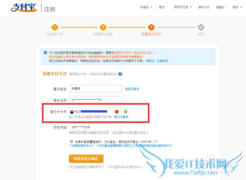
Task: Open the 《余额宝服务协议》 link
Action: pyautogui.click(x=82, y=145)
